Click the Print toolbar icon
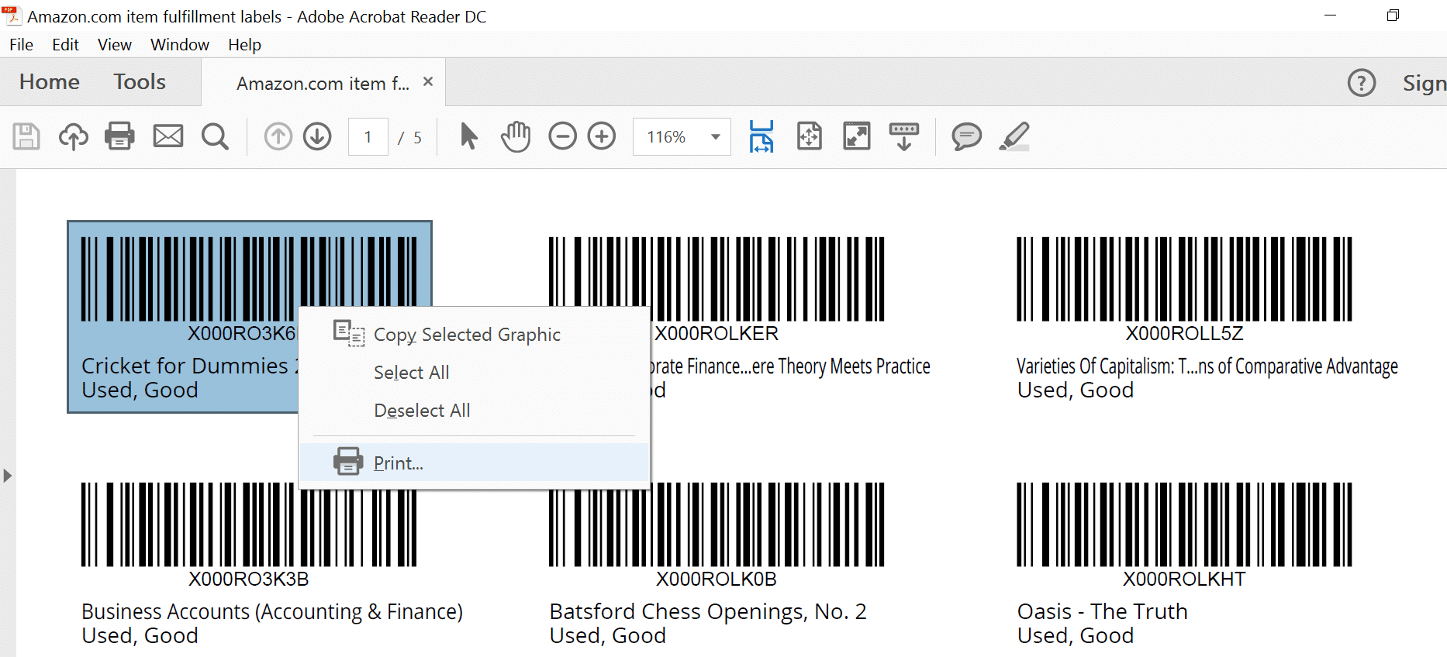 (119, 136)
